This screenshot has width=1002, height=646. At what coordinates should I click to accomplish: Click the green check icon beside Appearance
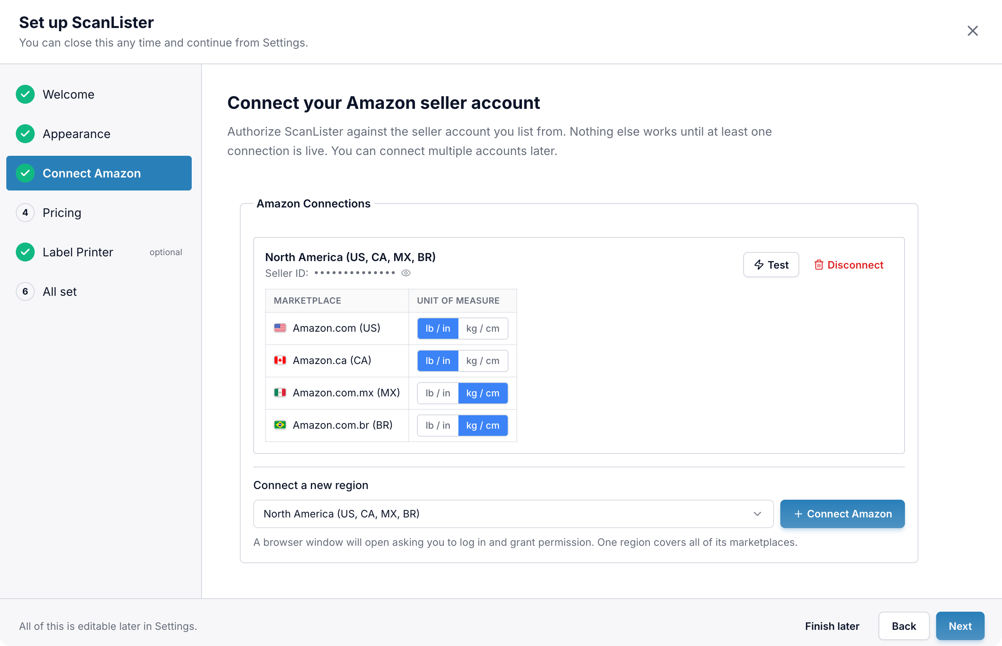[x=25, y=134]
